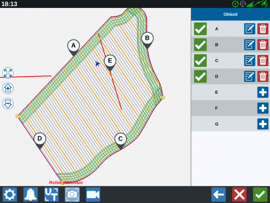Add area E with the plus button
This screenshot has width=270, height=203.
(x=263, y=92)
